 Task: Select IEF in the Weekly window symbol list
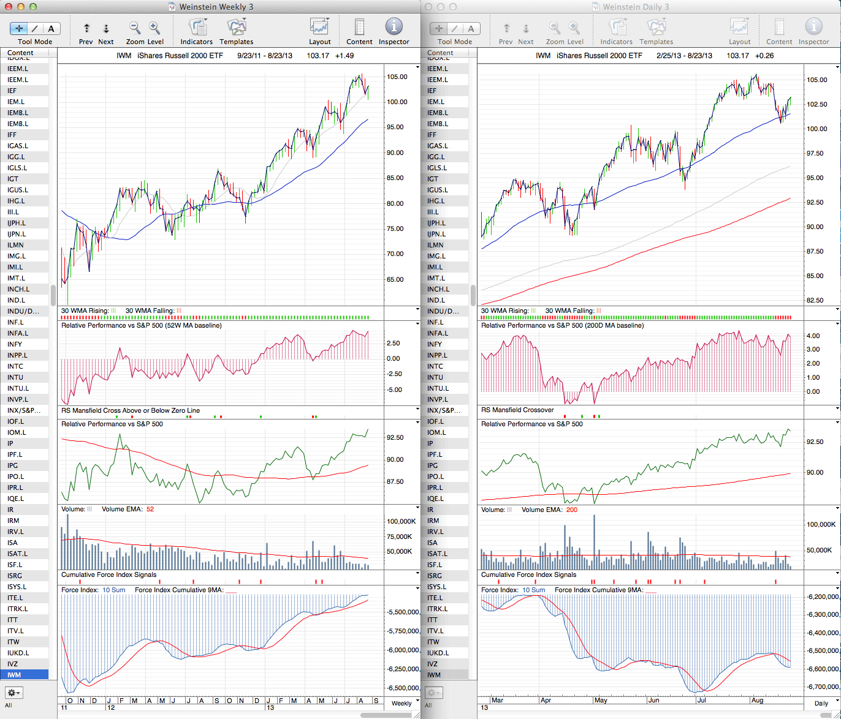point(25,91)
